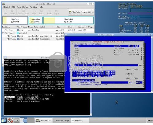This screenshot has height=125, width=153.
Task: Open the Partition menu in GParted
Action: 33,7
